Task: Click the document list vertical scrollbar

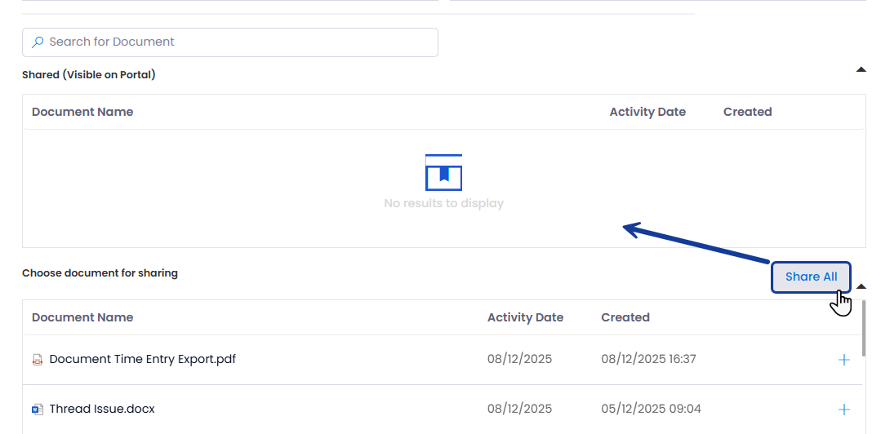Action: [864, 326]
